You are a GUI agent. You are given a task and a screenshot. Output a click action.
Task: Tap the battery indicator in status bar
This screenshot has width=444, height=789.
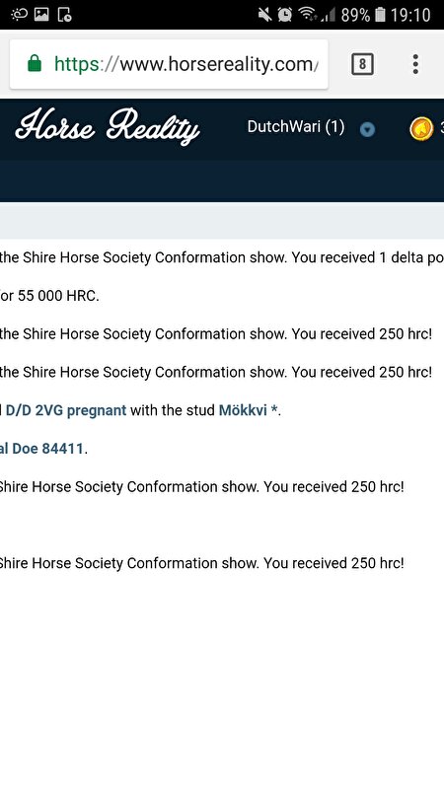[381, 15]
